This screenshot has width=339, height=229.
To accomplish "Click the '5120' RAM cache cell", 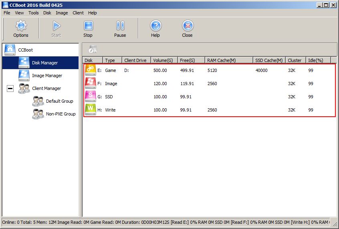I will point(212,70).
